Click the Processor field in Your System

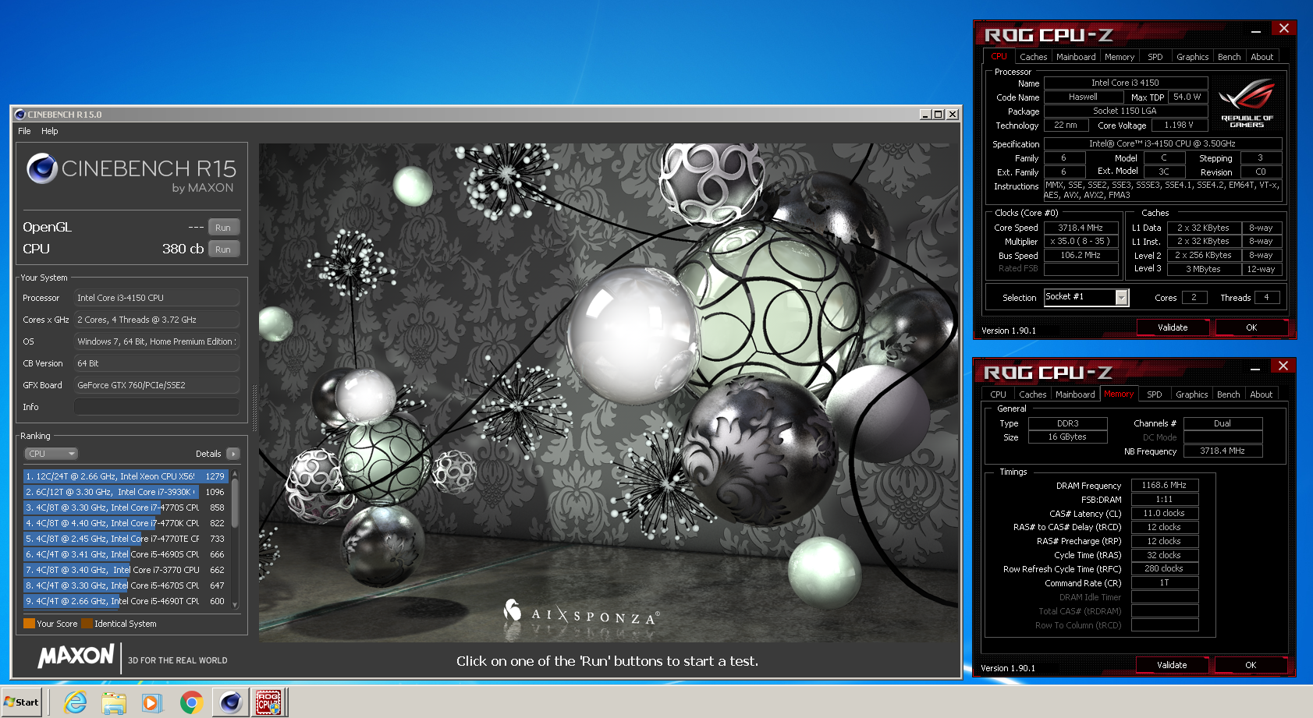pyautogui.click(x=157, y=298)
